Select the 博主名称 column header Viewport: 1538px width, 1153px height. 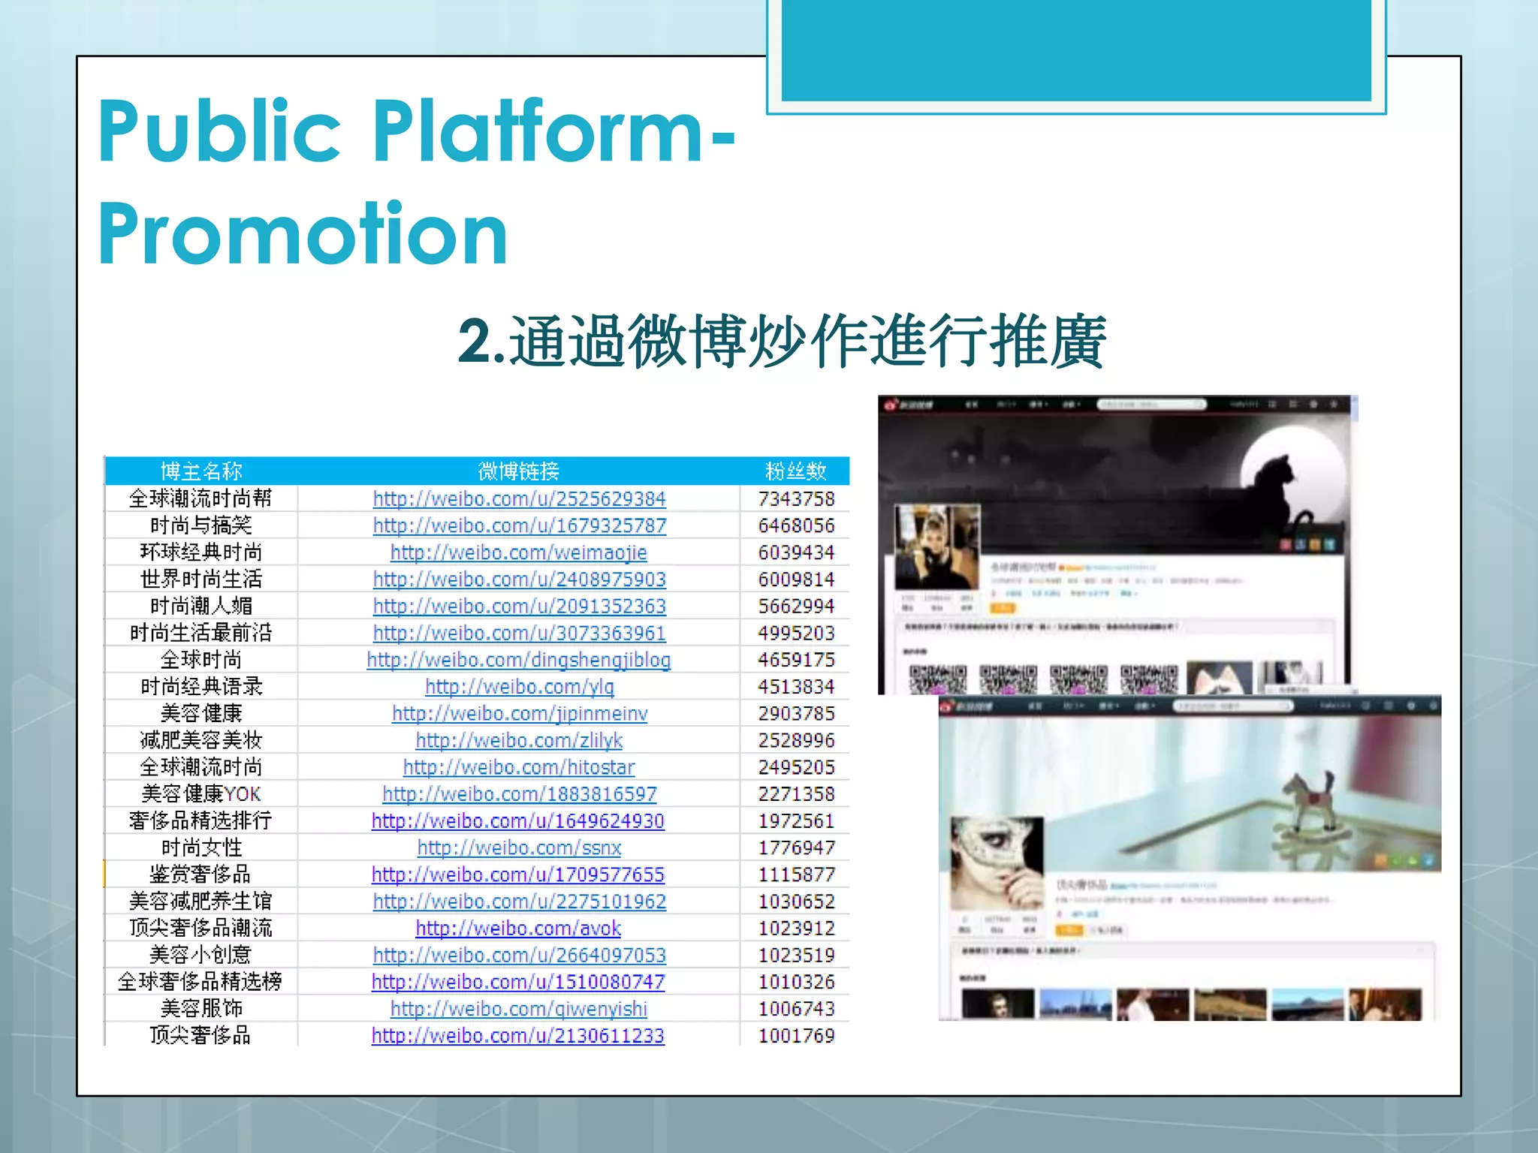[x=201, y=471]
